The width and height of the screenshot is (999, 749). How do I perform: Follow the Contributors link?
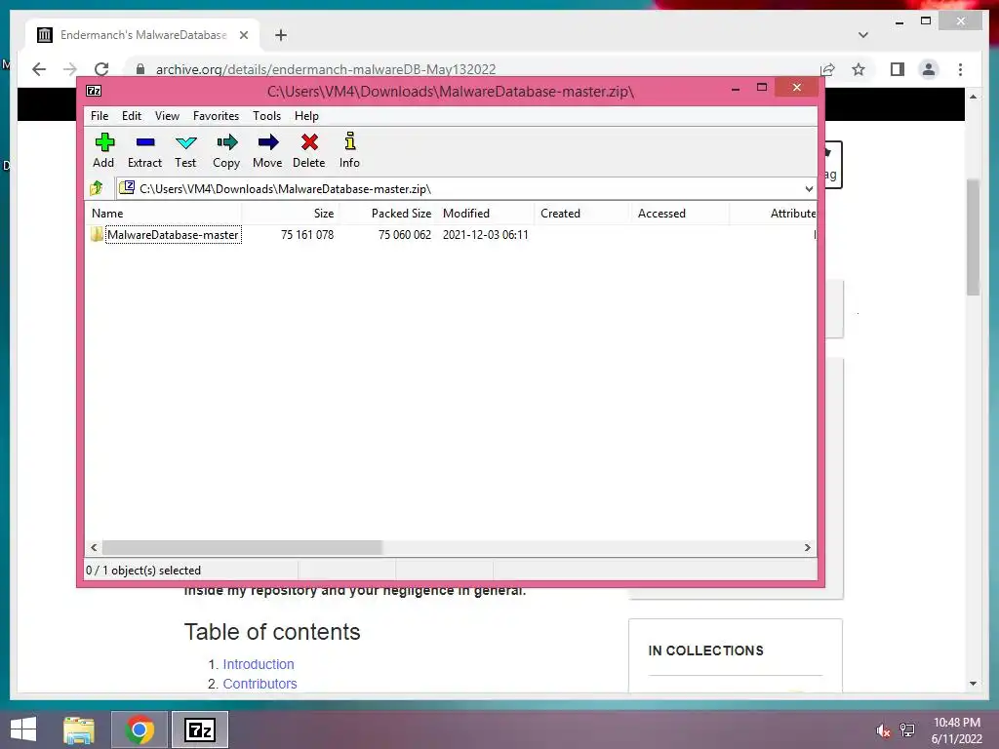coord(260,684)
